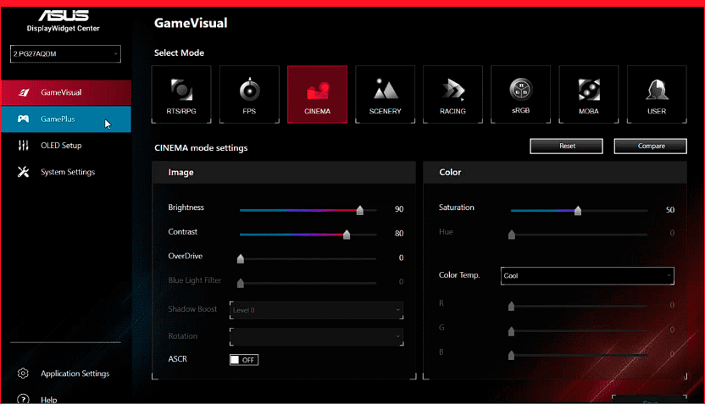This screenshot has width=705, height=404.
Task: Click the CINEMA mode settings heading
Action: [x=201, y=148]
